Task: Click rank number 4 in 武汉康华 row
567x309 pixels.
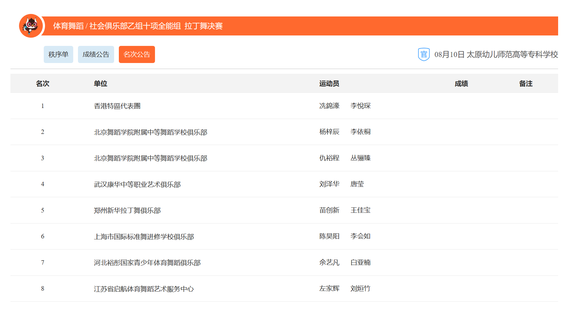Action: tap(42, 184)
